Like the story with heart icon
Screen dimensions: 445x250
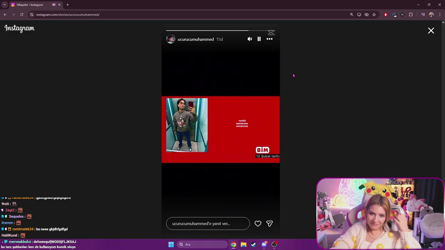click(258, 224)
